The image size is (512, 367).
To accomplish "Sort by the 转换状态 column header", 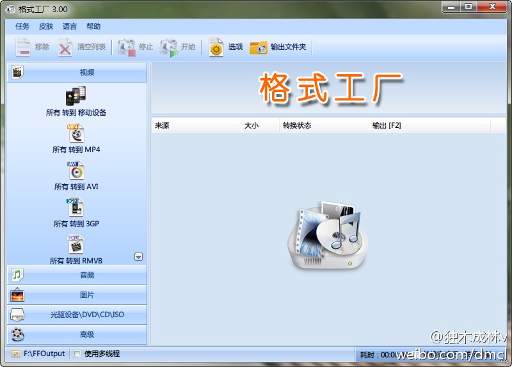I will pyautogui.click(x=324, y=125).
